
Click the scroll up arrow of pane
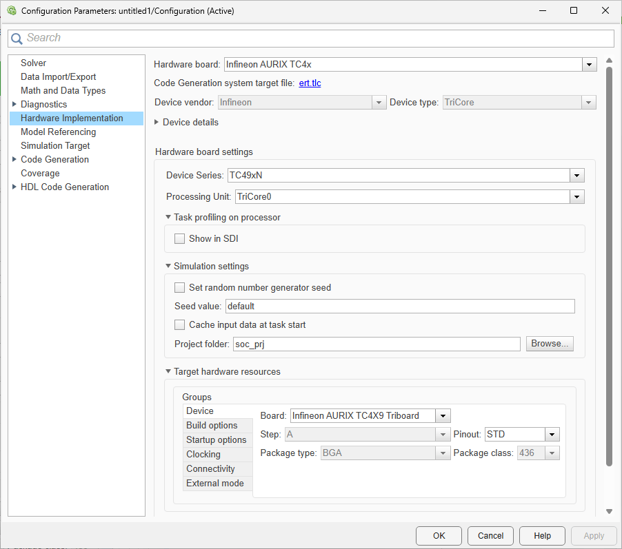coord(609,61)
